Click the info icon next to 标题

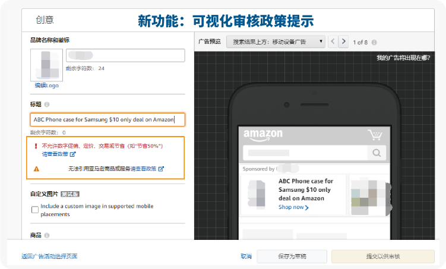click(x=47, y=105)
